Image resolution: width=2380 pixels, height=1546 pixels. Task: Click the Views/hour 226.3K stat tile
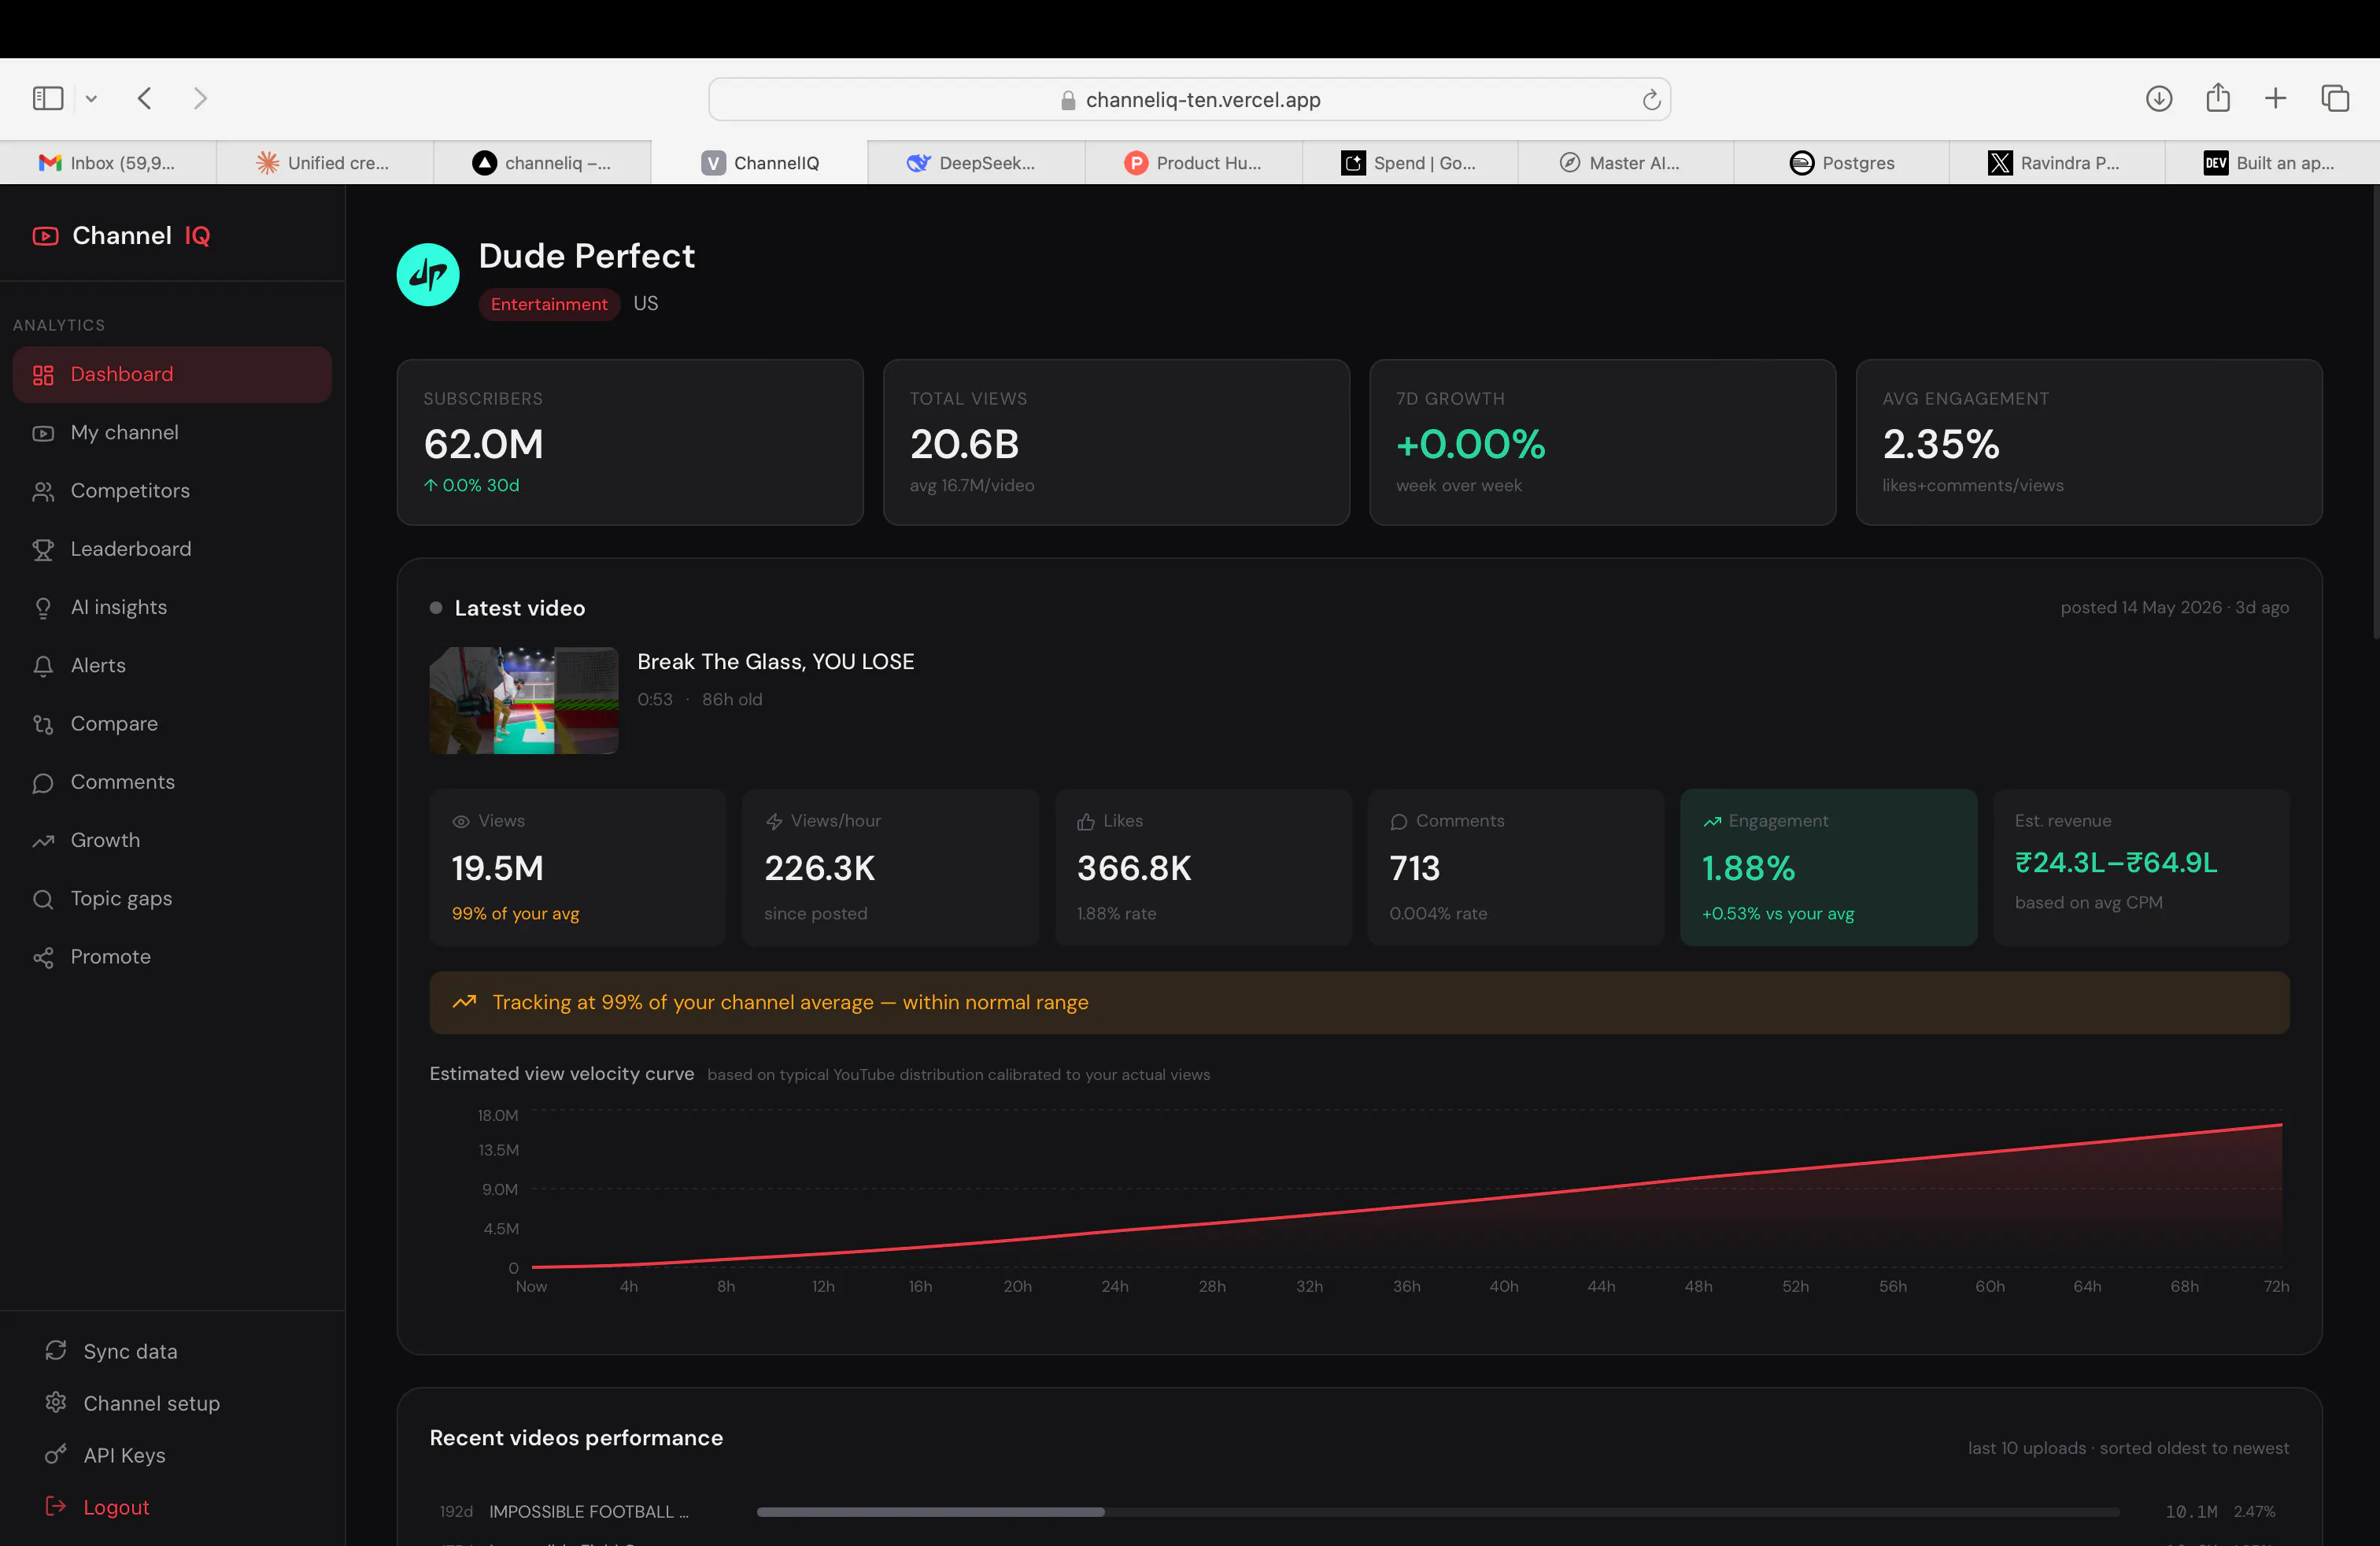tap(890, 867)
